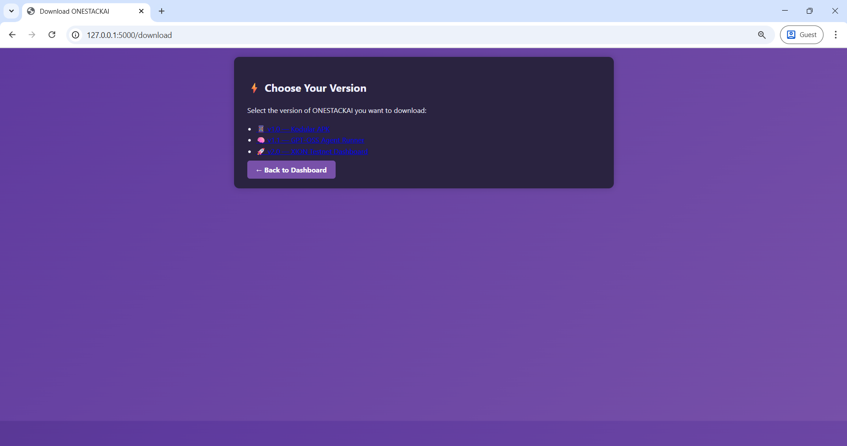Select the Download ONESTACKAI tab
847x446 pixels.
coord(86,11)
